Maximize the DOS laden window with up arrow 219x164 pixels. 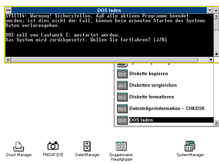click(216, 10)
